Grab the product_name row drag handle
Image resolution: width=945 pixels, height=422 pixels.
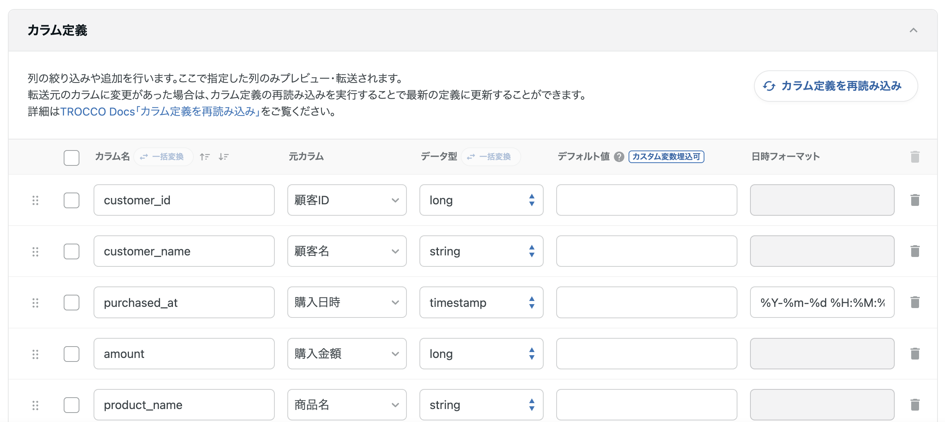tap(35, 405)
